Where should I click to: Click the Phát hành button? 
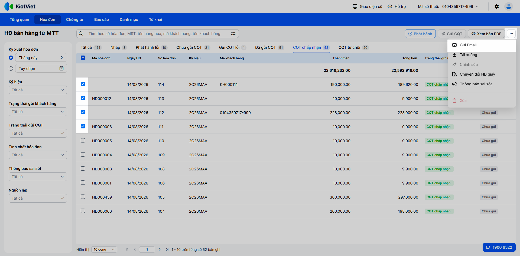[420, 34]
